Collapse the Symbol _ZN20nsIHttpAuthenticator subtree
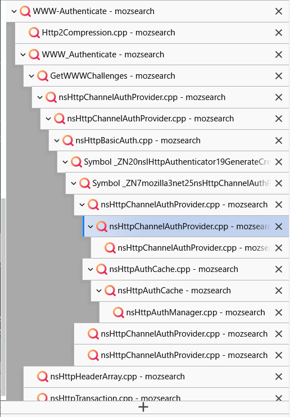Image resolution: width=290 pixels, height=417 pixels. tap(65, 162)
